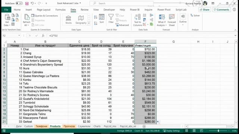Image resolution: width=239 pixels, height=134 pixels.
Task: Open the Sort dialog
Action: pyautogui.click(x=102, y=19)
